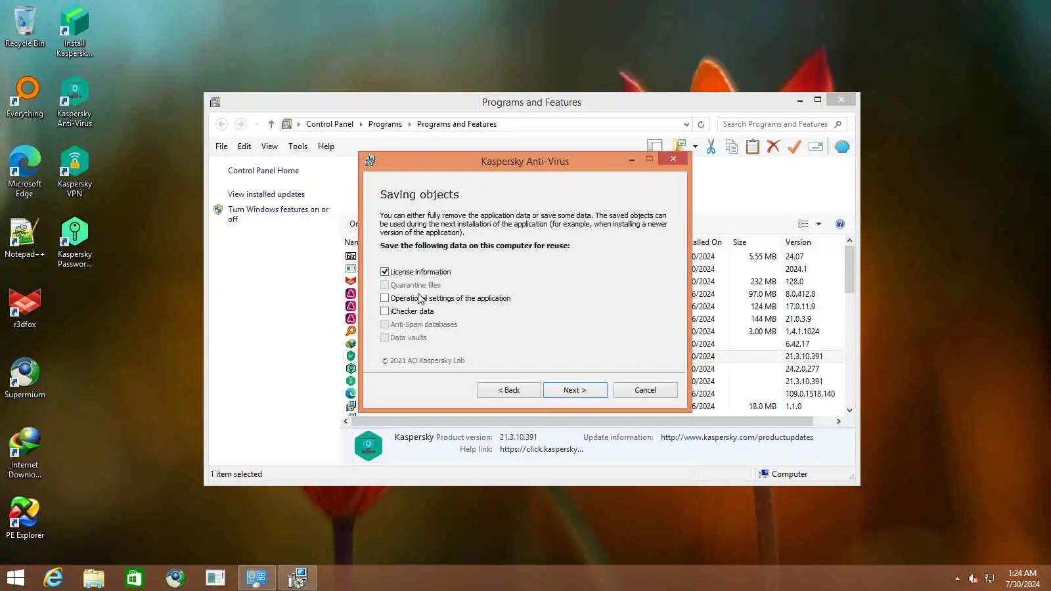Click the Next button in Kaspersky dialog
Screen dimensions: 1051x591
pos(575,390)
